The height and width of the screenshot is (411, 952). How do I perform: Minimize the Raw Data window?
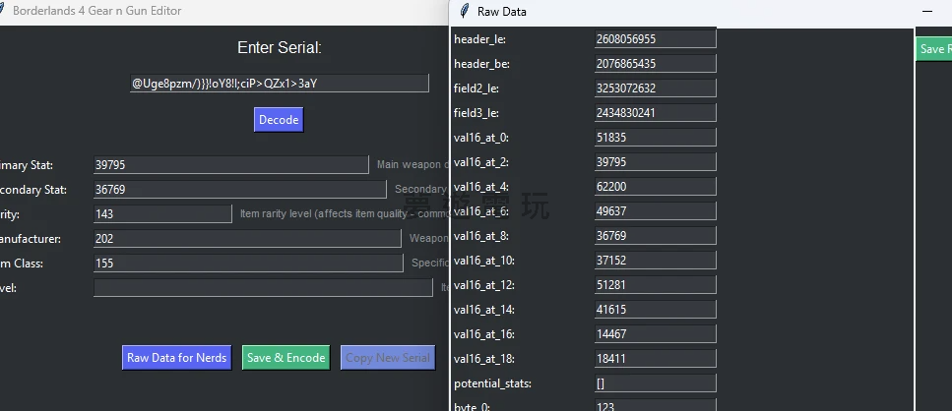pyautogui.click(x=927, y=12)
